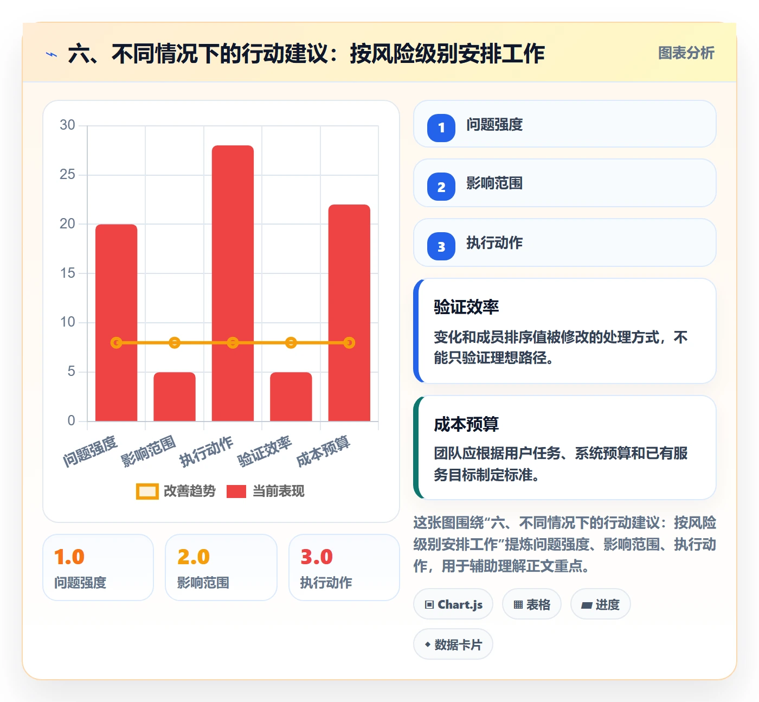Click the 验证效率 red bar in chart

[291, 397]
